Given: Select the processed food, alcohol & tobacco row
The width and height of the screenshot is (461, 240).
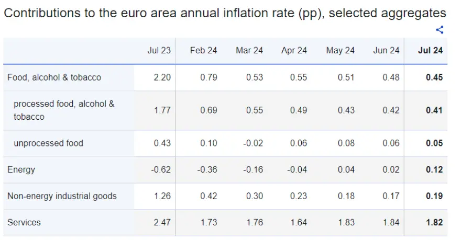Looking at the screenshot, I should pyautogui.click(x=64, y=110).
